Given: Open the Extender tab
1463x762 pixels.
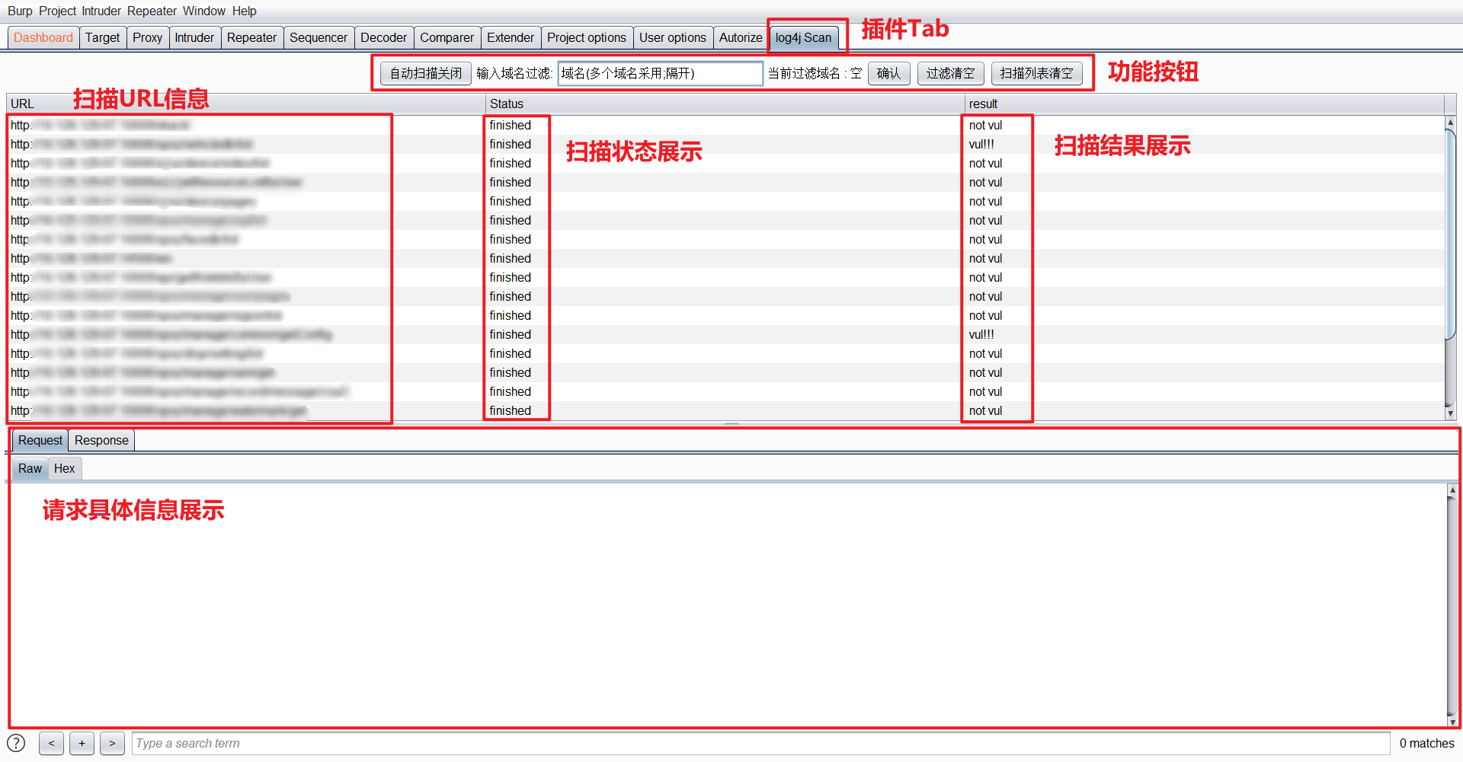Looking at the screenshot, I should tap(511, 38).
